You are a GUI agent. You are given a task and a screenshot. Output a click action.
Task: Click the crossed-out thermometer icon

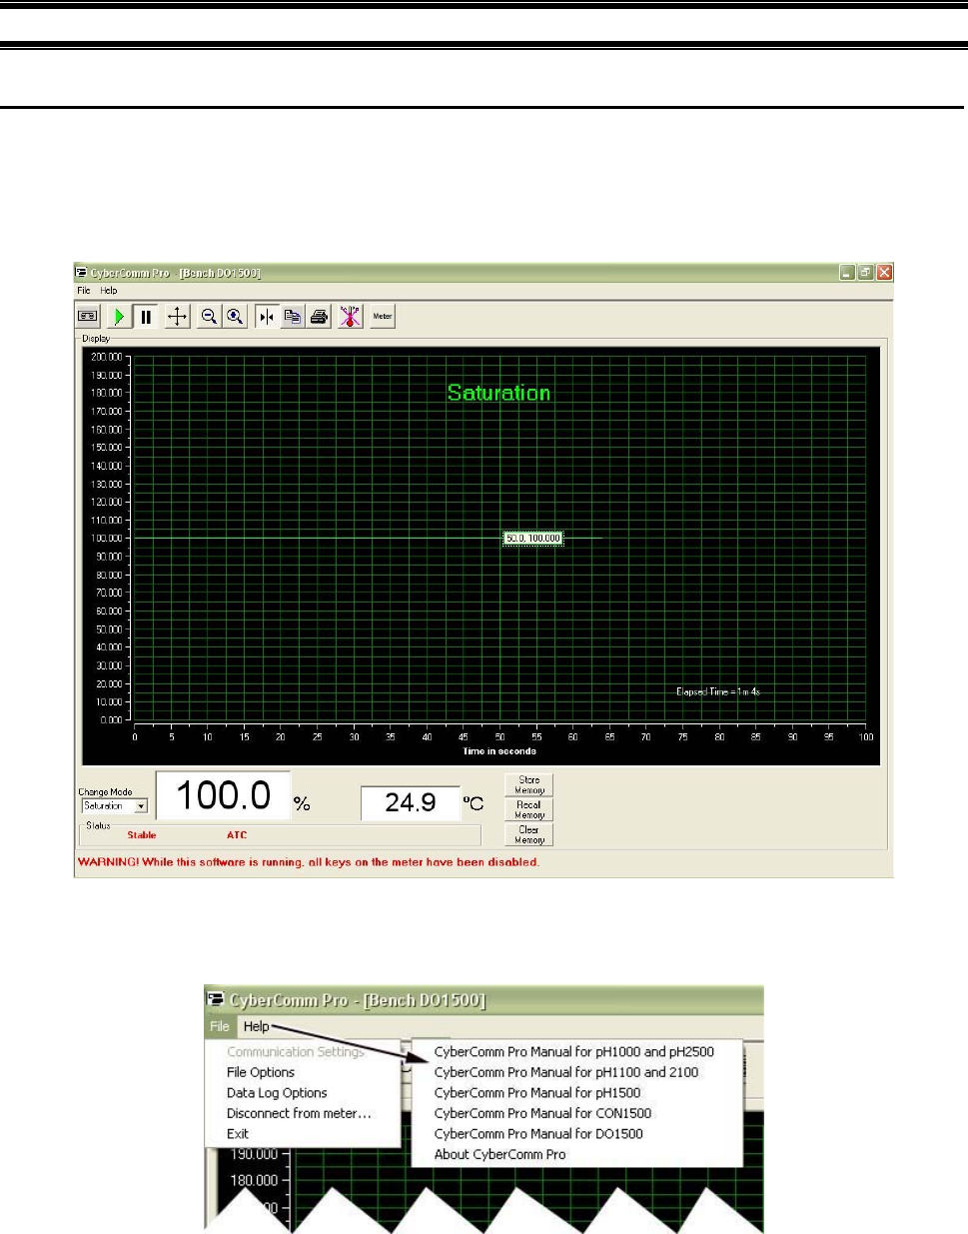[x=350, y=317]
